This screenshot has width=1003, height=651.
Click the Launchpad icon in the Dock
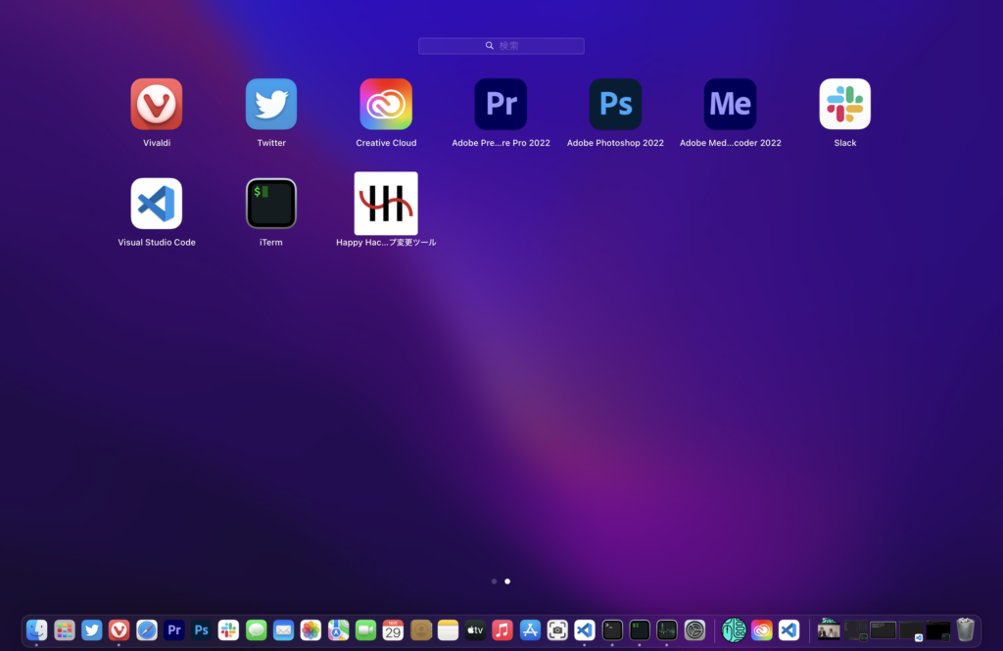(64, 630)
